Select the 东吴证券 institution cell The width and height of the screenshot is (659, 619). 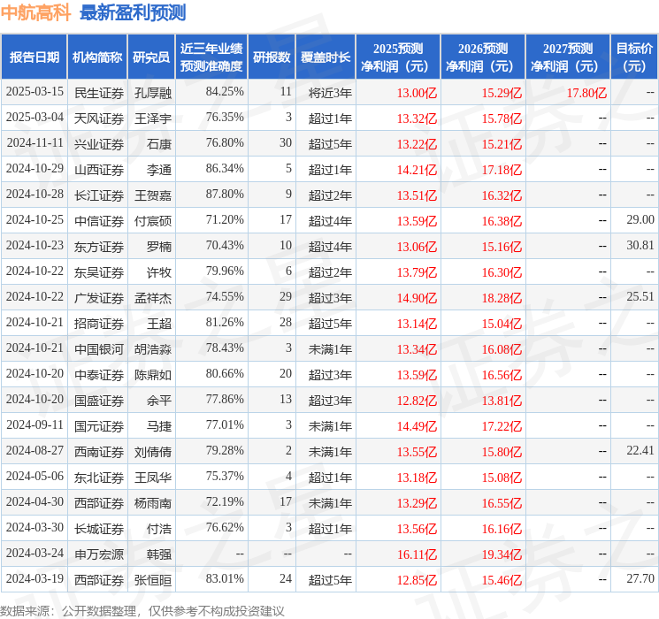(99, 272)
